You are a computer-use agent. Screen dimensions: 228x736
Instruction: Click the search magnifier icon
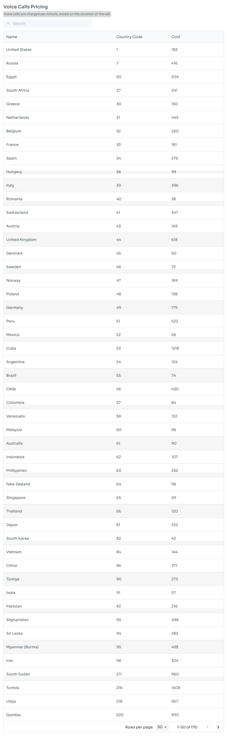point(9,24)
